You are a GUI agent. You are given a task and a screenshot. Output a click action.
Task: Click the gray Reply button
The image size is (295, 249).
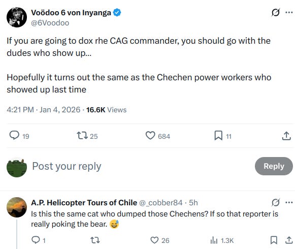274,166
